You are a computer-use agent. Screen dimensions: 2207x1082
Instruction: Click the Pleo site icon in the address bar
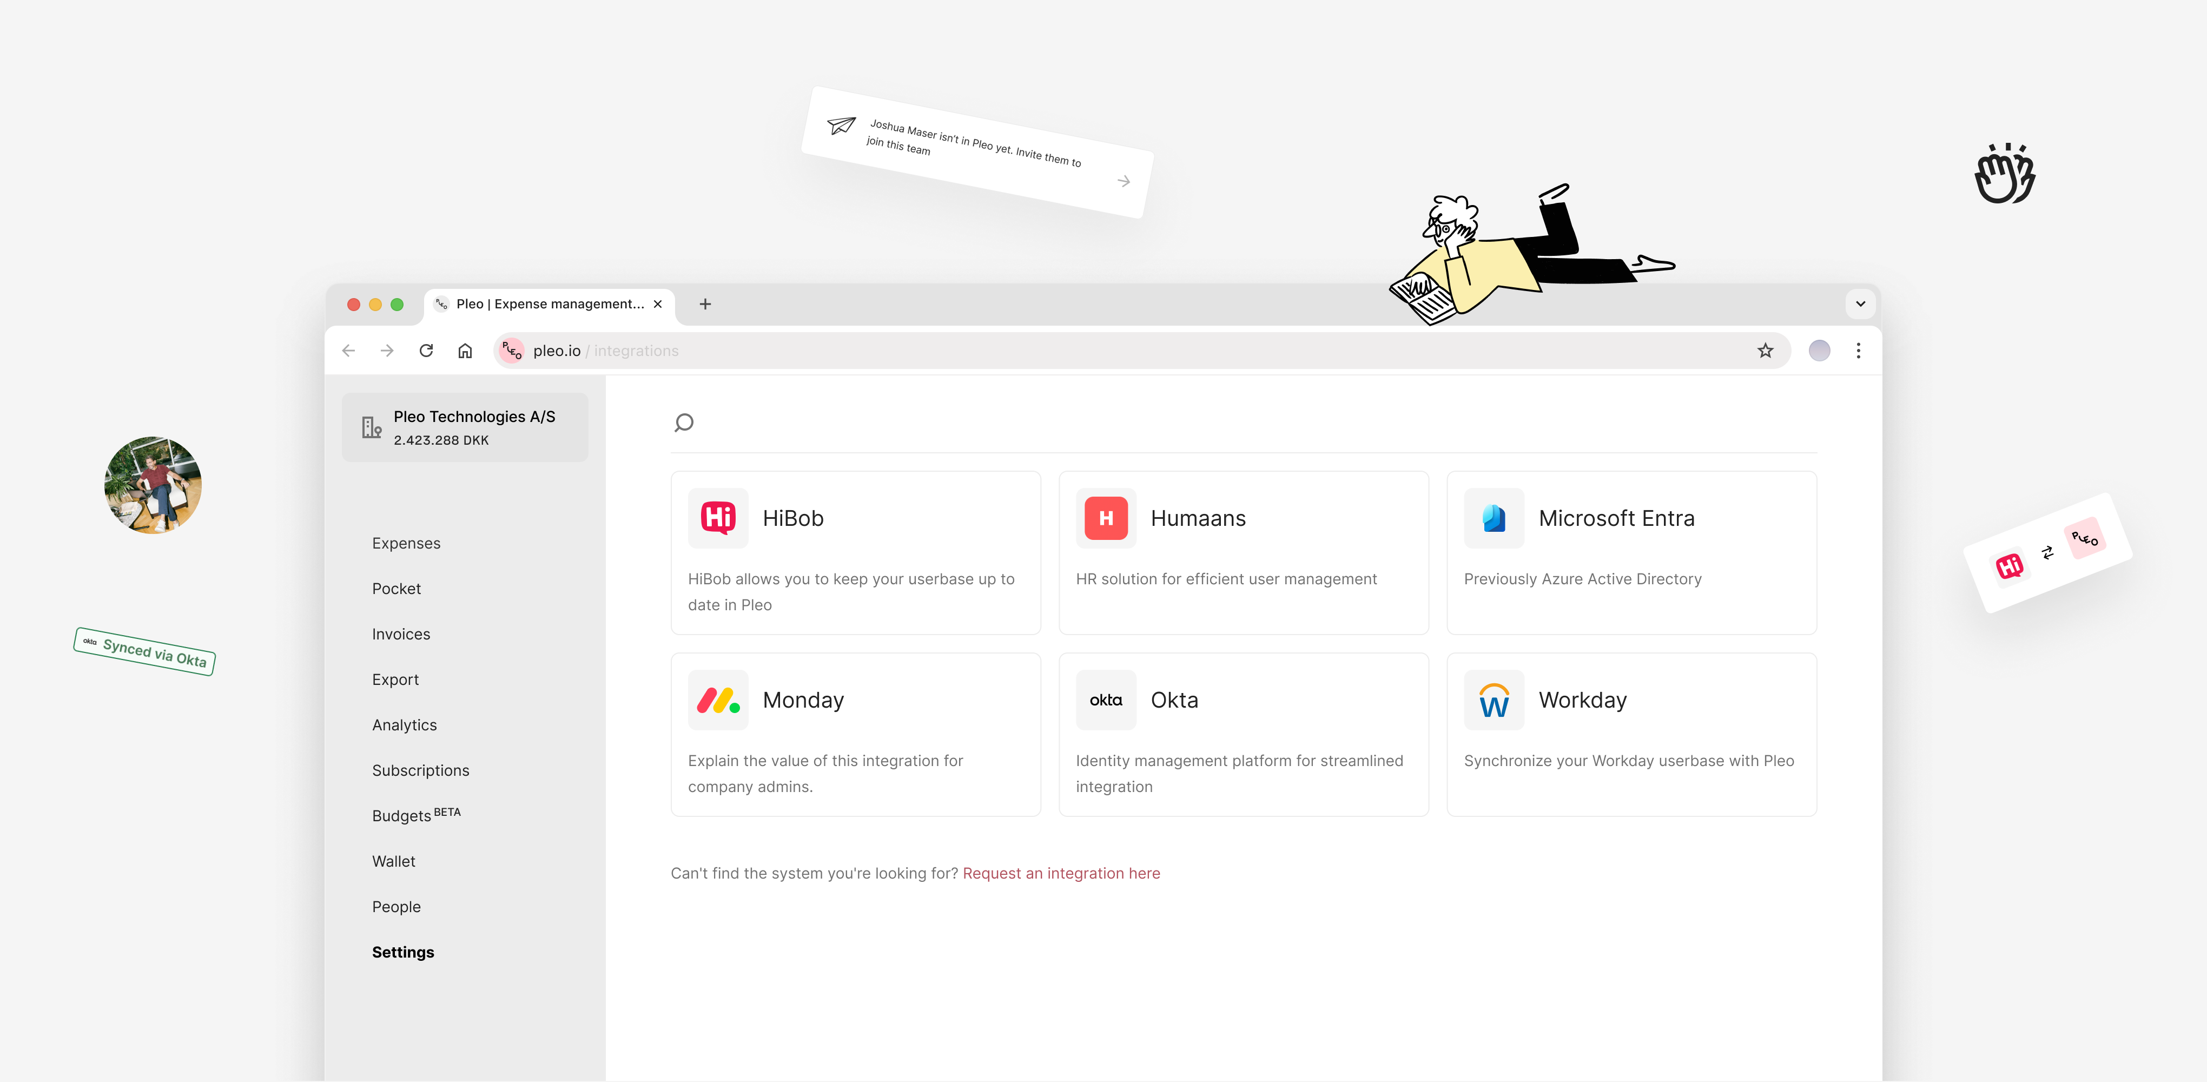point(512,351)
